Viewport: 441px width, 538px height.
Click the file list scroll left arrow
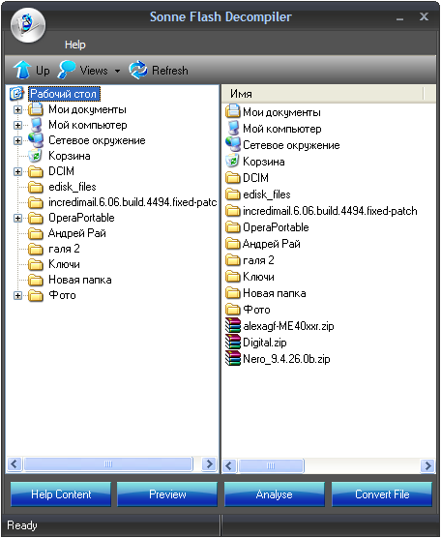229,466
